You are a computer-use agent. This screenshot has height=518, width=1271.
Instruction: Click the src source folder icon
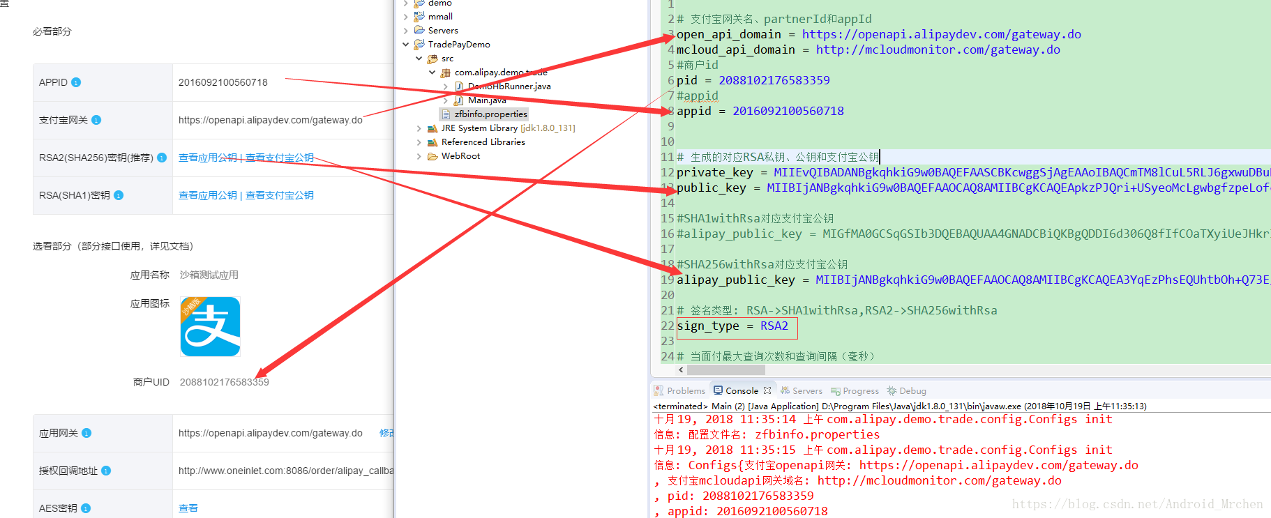[433, 59]
